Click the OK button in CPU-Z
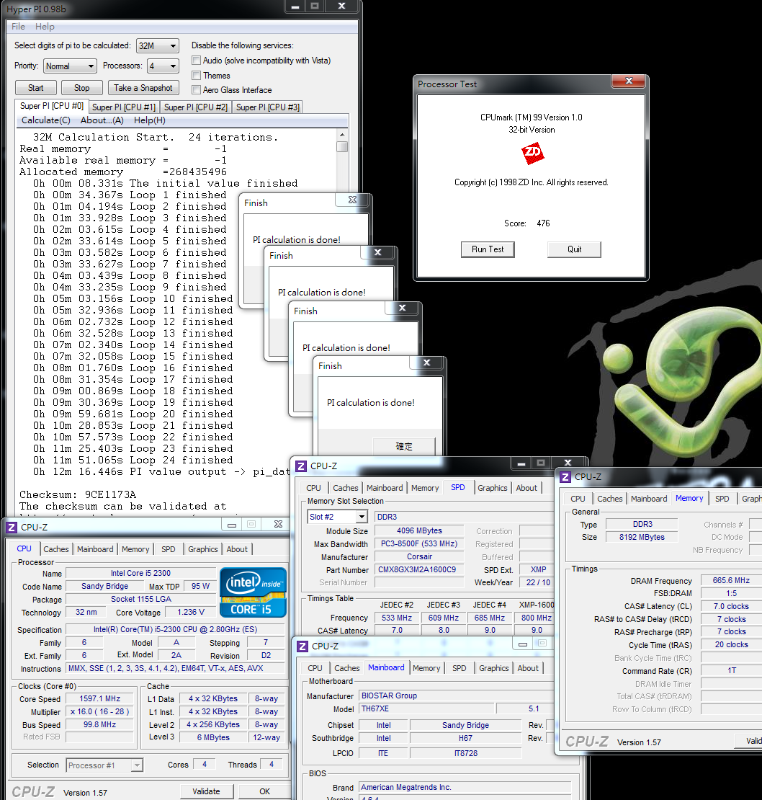762x800 pixels. pos(264,791)
